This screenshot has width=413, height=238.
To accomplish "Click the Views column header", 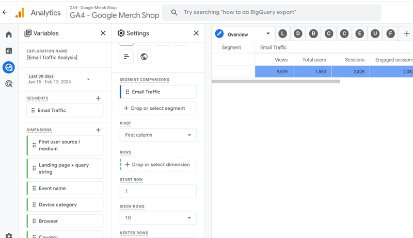I will (281, 60).
